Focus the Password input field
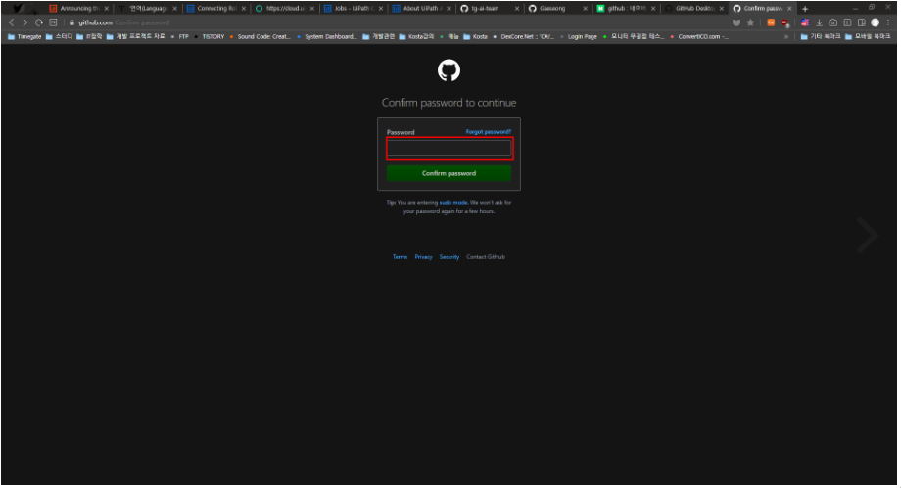901x488 pixels. pyautogui.click(x=450, y=150)
